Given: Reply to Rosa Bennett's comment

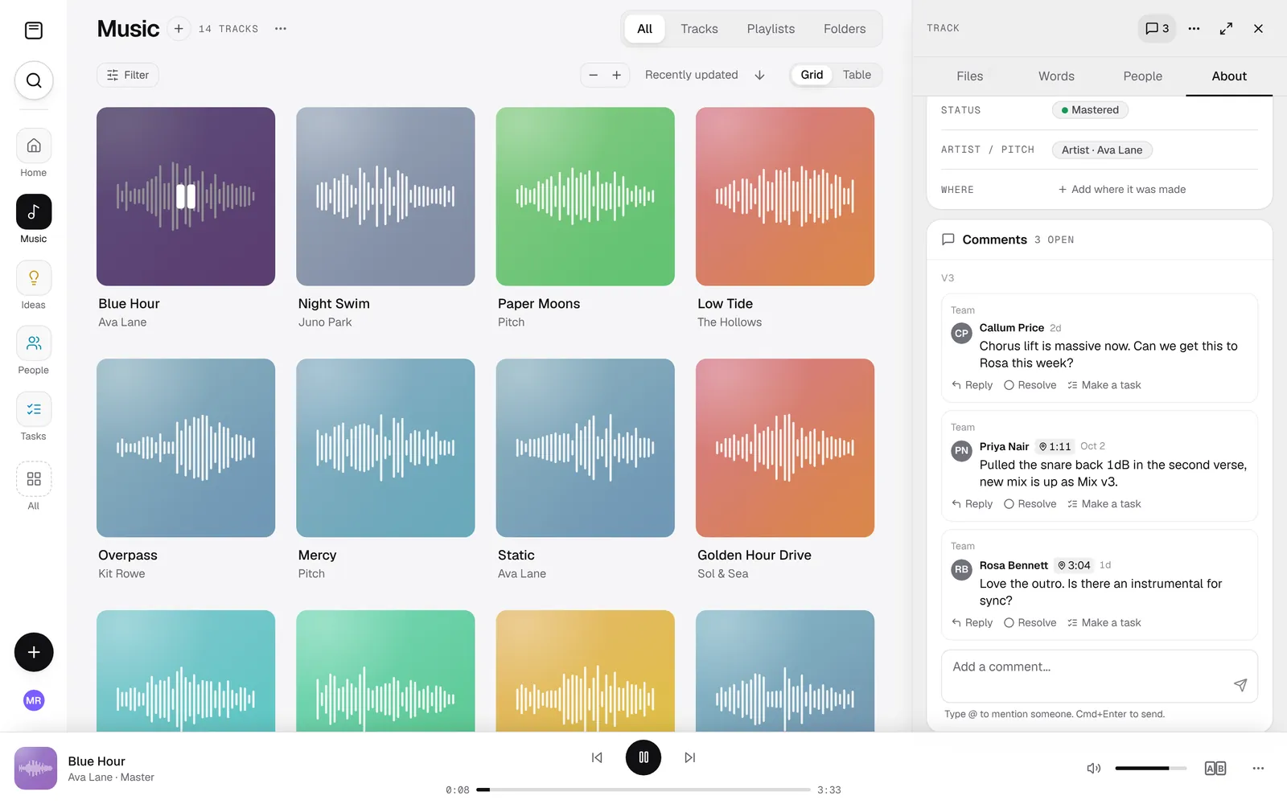Looking at the screenshot, I should click(972, 623).
